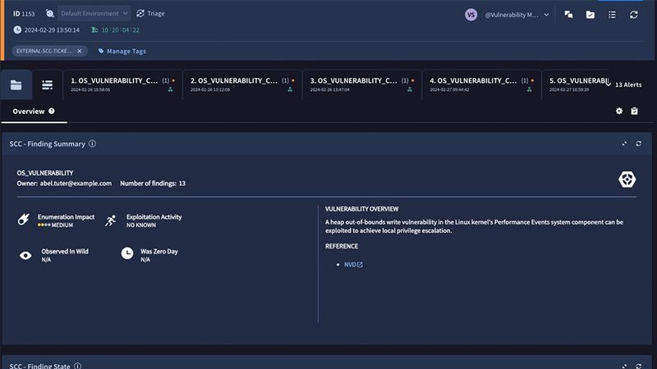Open the NVD reference link
657x369 pixels.
pos(353,264)
